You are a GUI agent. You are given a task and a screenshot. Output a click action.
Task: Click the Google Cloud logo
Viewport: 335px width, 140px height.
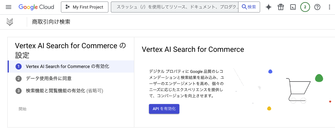36,7
